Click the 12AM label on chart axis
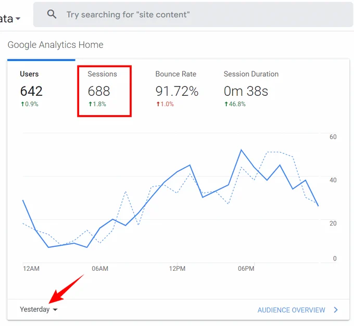 31,269
